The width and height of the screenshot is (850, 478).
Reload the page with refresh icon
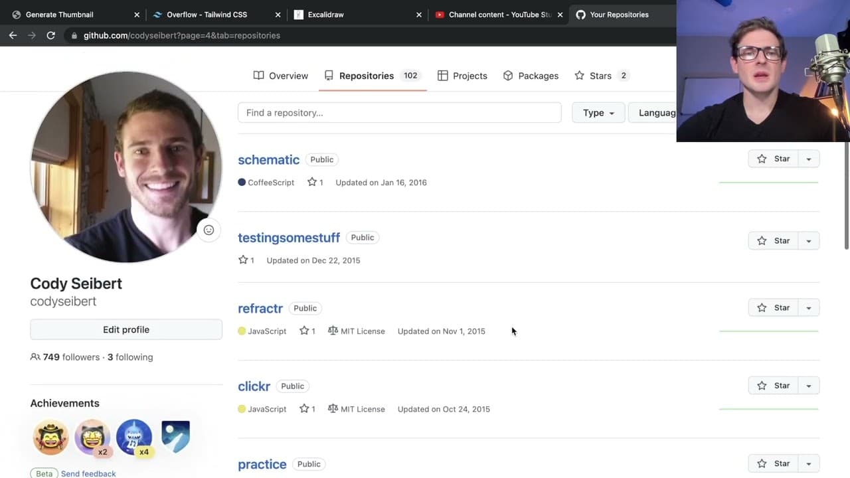[x=50, y=35]
